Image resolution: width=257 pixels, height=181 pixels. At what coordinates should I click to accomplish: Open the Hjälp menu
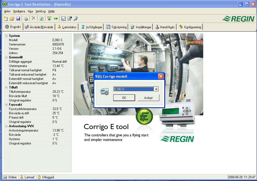[51, 11]
